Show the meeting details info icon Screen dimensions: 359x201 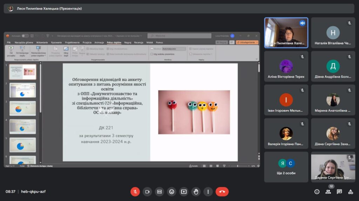(317, 192)
